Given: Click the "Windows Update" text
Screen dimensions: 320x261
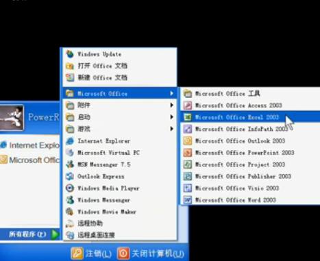Looking at the screenshot, I should (x=99, y=54).
